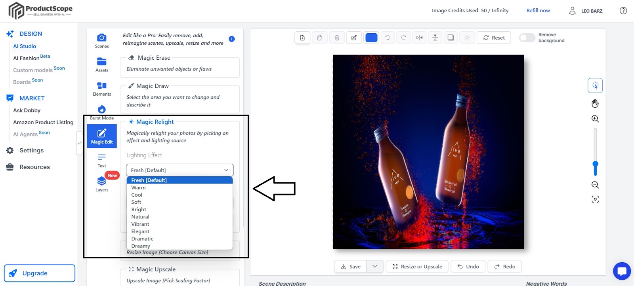This screenshot has height=286, width=634.
Task: Open the help question mark icon
Action: tap(623, 11)
